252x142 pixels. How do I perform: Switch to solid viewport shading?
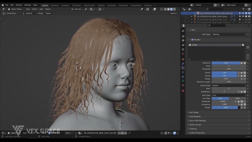[168, 9]
